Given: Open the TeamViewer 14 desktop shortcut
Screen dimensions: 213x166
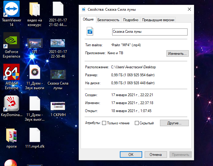Looking at the screenshot, I should point(11,9).
